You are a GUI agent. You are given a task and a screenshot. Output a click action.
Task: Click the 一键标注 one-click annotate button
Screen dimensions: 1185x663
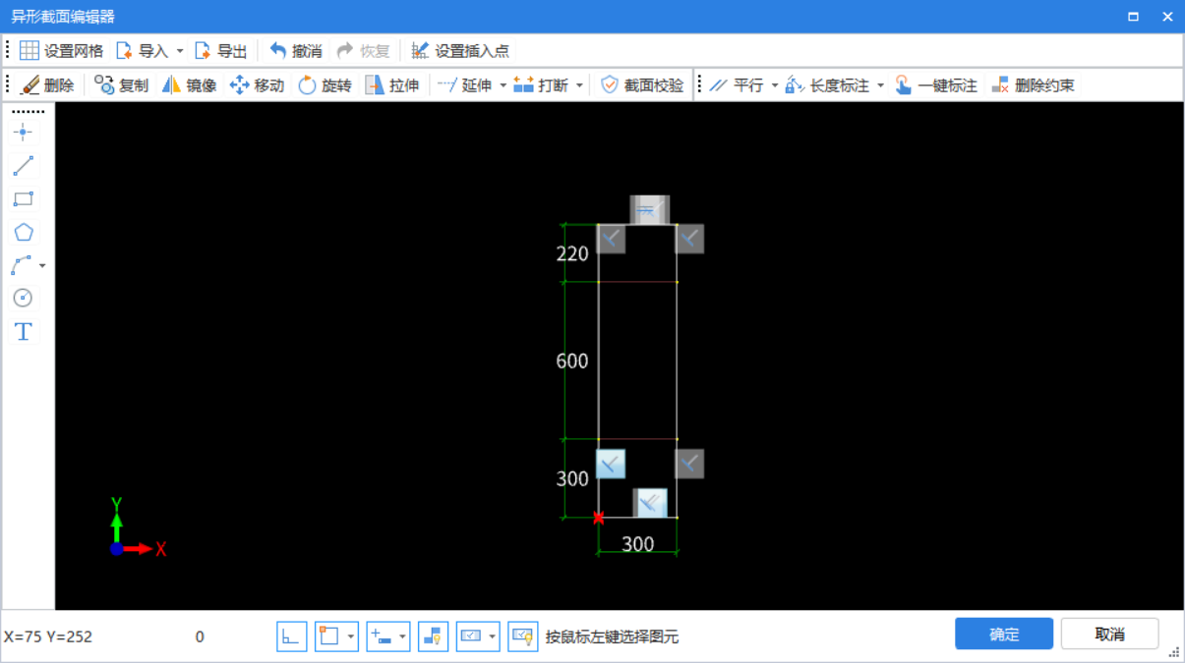click(936, 85)
